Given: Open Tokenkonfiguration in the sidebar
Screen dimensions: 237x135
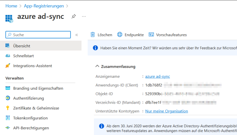Looking at the screenshot, I should (x=30, y=118).
